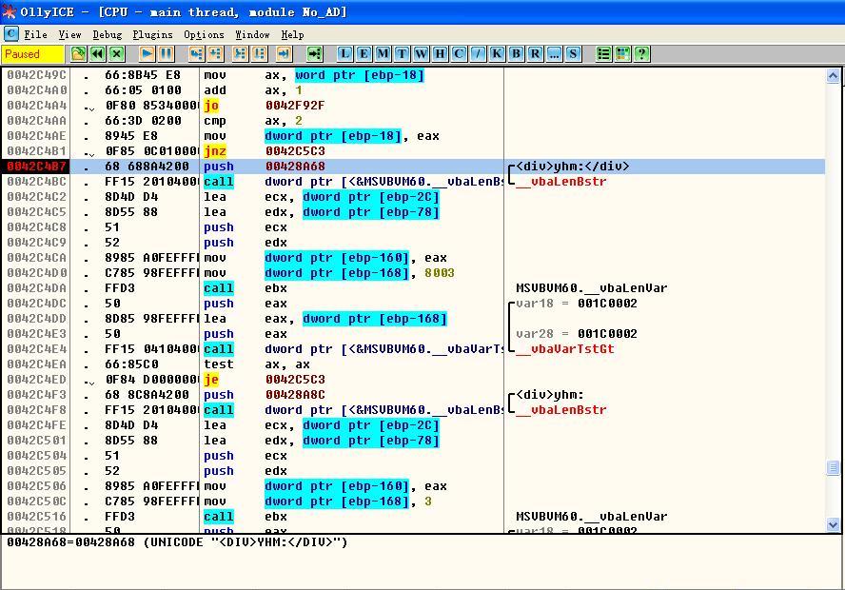Click the down arrow of disassembly scrollbar
The width and height of the screenshot is (845, 590).
coord(834,524)
